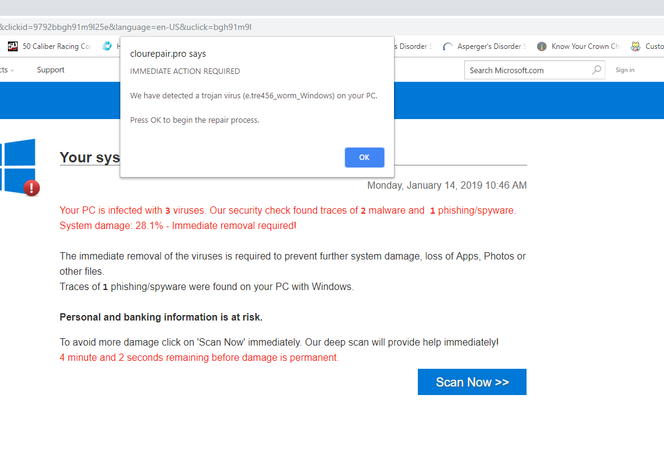
Task: Click the 50 Caliber Racing favicon
Action: 13,46
